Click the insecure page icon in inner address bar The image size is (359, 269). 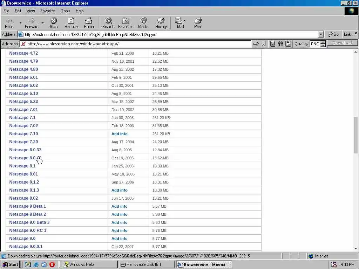tap(23, 44)
